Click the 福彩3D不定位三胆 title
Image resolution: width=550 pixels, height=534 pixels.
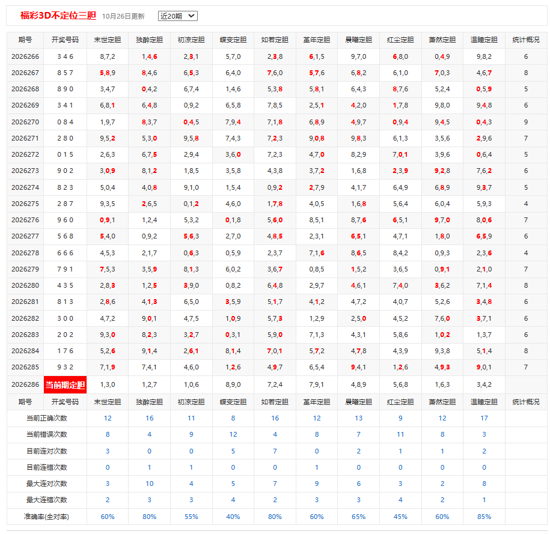click(x=58, y=16)
